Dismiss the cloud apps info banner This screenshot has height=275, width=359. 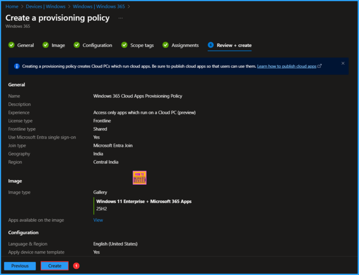[343, 64]
